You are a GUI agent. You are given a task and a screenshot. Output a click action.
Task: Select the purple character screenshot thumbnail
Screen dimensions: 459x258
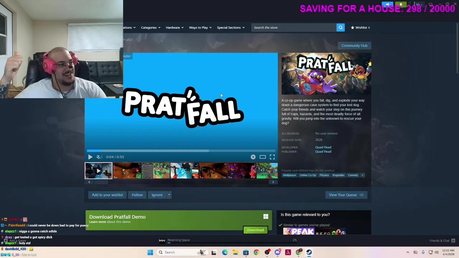point(242,171)
